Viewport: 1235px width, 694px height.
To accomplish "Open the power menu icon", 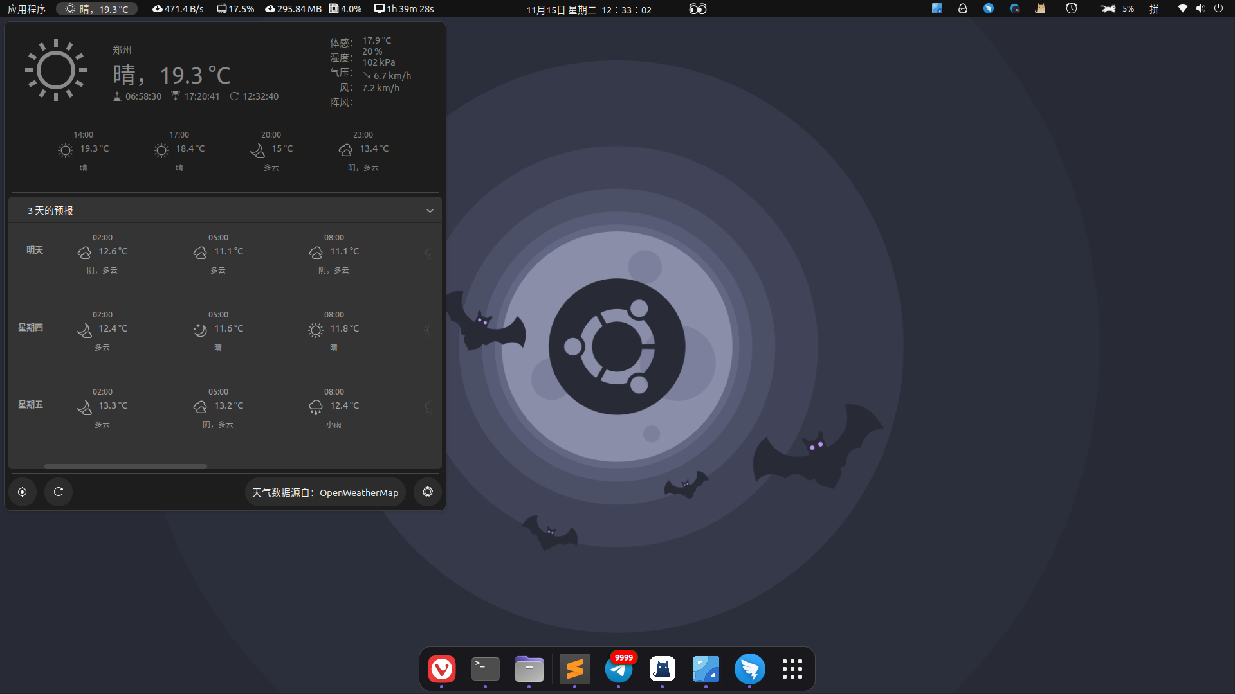I will [1218, 9].
